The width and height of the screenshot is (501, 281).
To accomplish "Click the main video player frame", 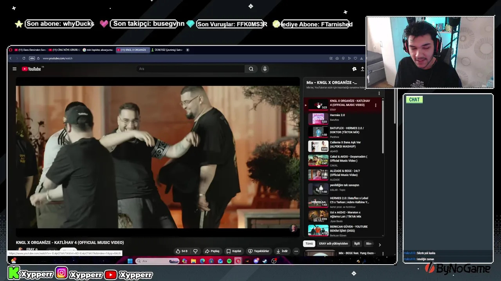I will point(158,157).
